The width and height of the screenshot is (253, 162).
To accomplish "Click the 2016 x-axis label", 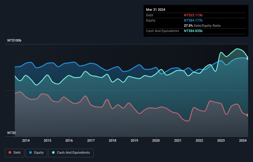I will 69,140.
